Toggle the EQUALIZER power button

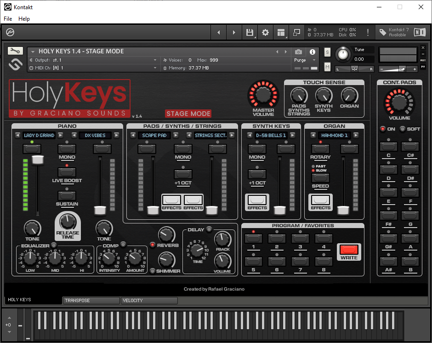click(x=54, y=245)
